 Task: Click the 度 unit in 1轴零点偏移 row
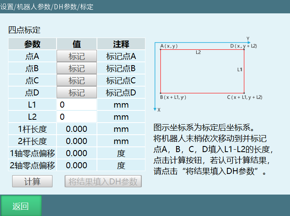121,153
